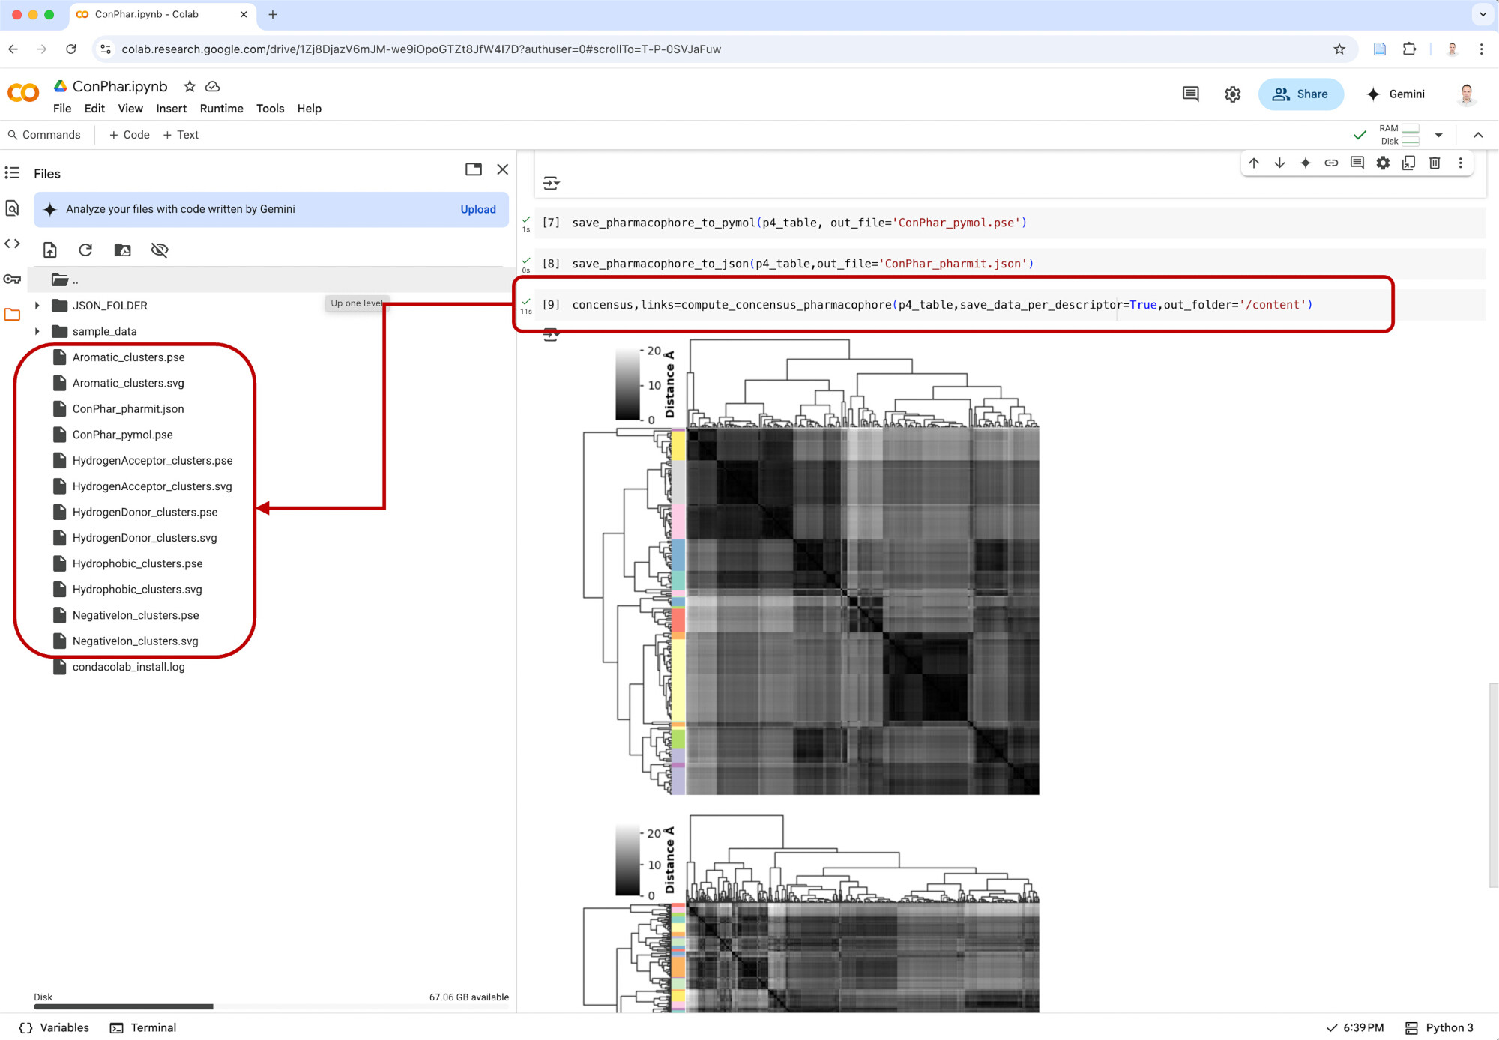Add a new Code cell
Image resolution: width=1499 pixels, height=1040 pixels.
[130, 135]
